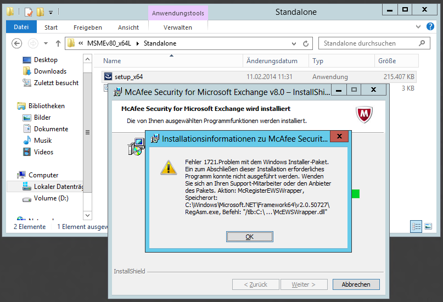The height and width of the screenshot is (302, 443).
Task: Click installer icon in error dialog title
Action: tap(155, 138)
